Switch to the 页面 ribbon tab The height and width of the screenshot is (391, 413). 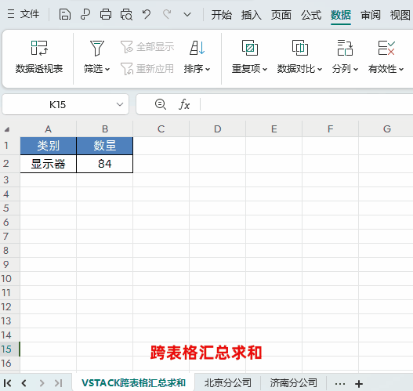[x=281, y=15]
